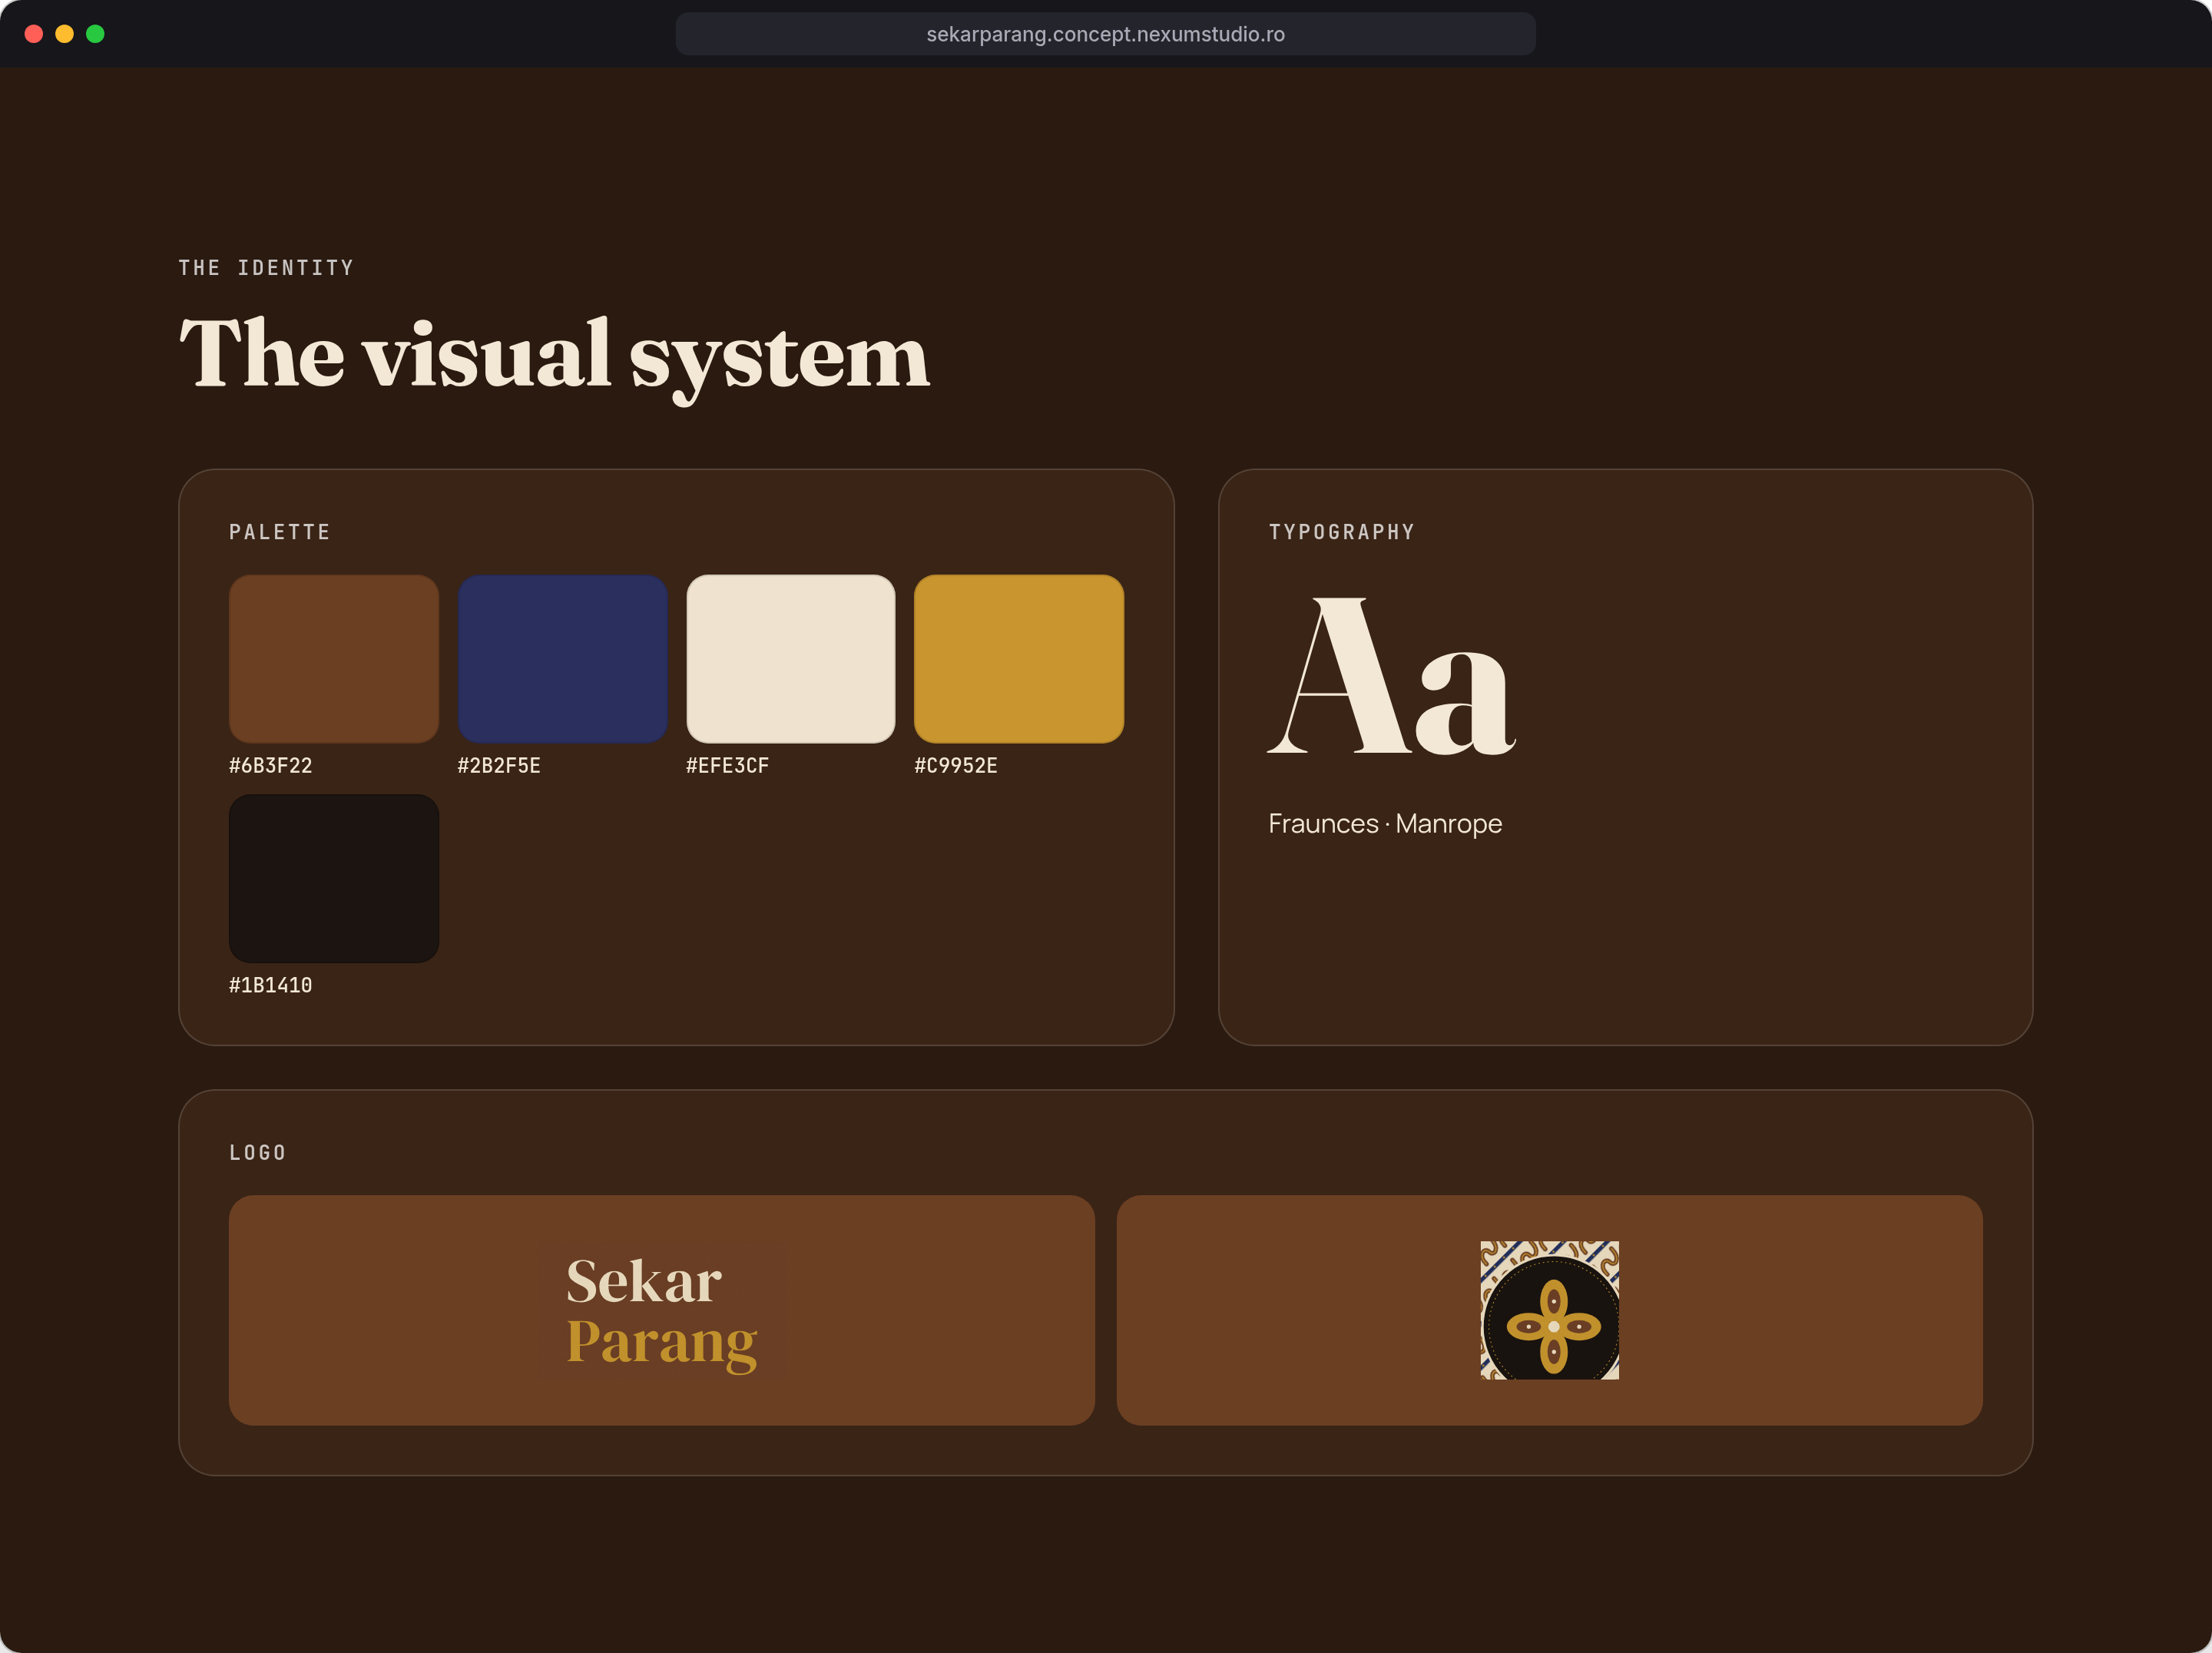The height and width of the screenshot is (1653, 2212).
Task: Click the hex label #C9952E
Action: (x=956, y=766)
